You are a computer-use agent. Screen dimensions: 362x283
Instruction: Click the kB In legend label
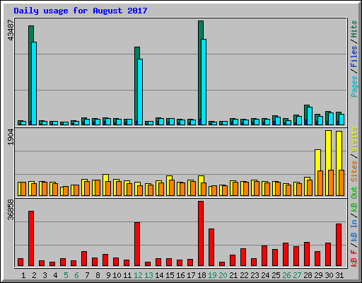(354, 231)
